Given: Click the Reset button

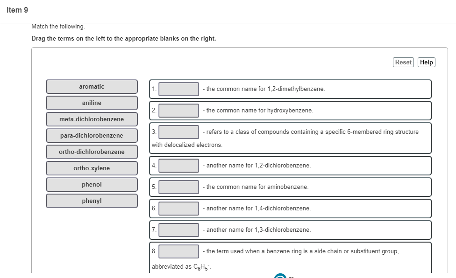Looking at the screenshot, I should [x=403, y=63].
